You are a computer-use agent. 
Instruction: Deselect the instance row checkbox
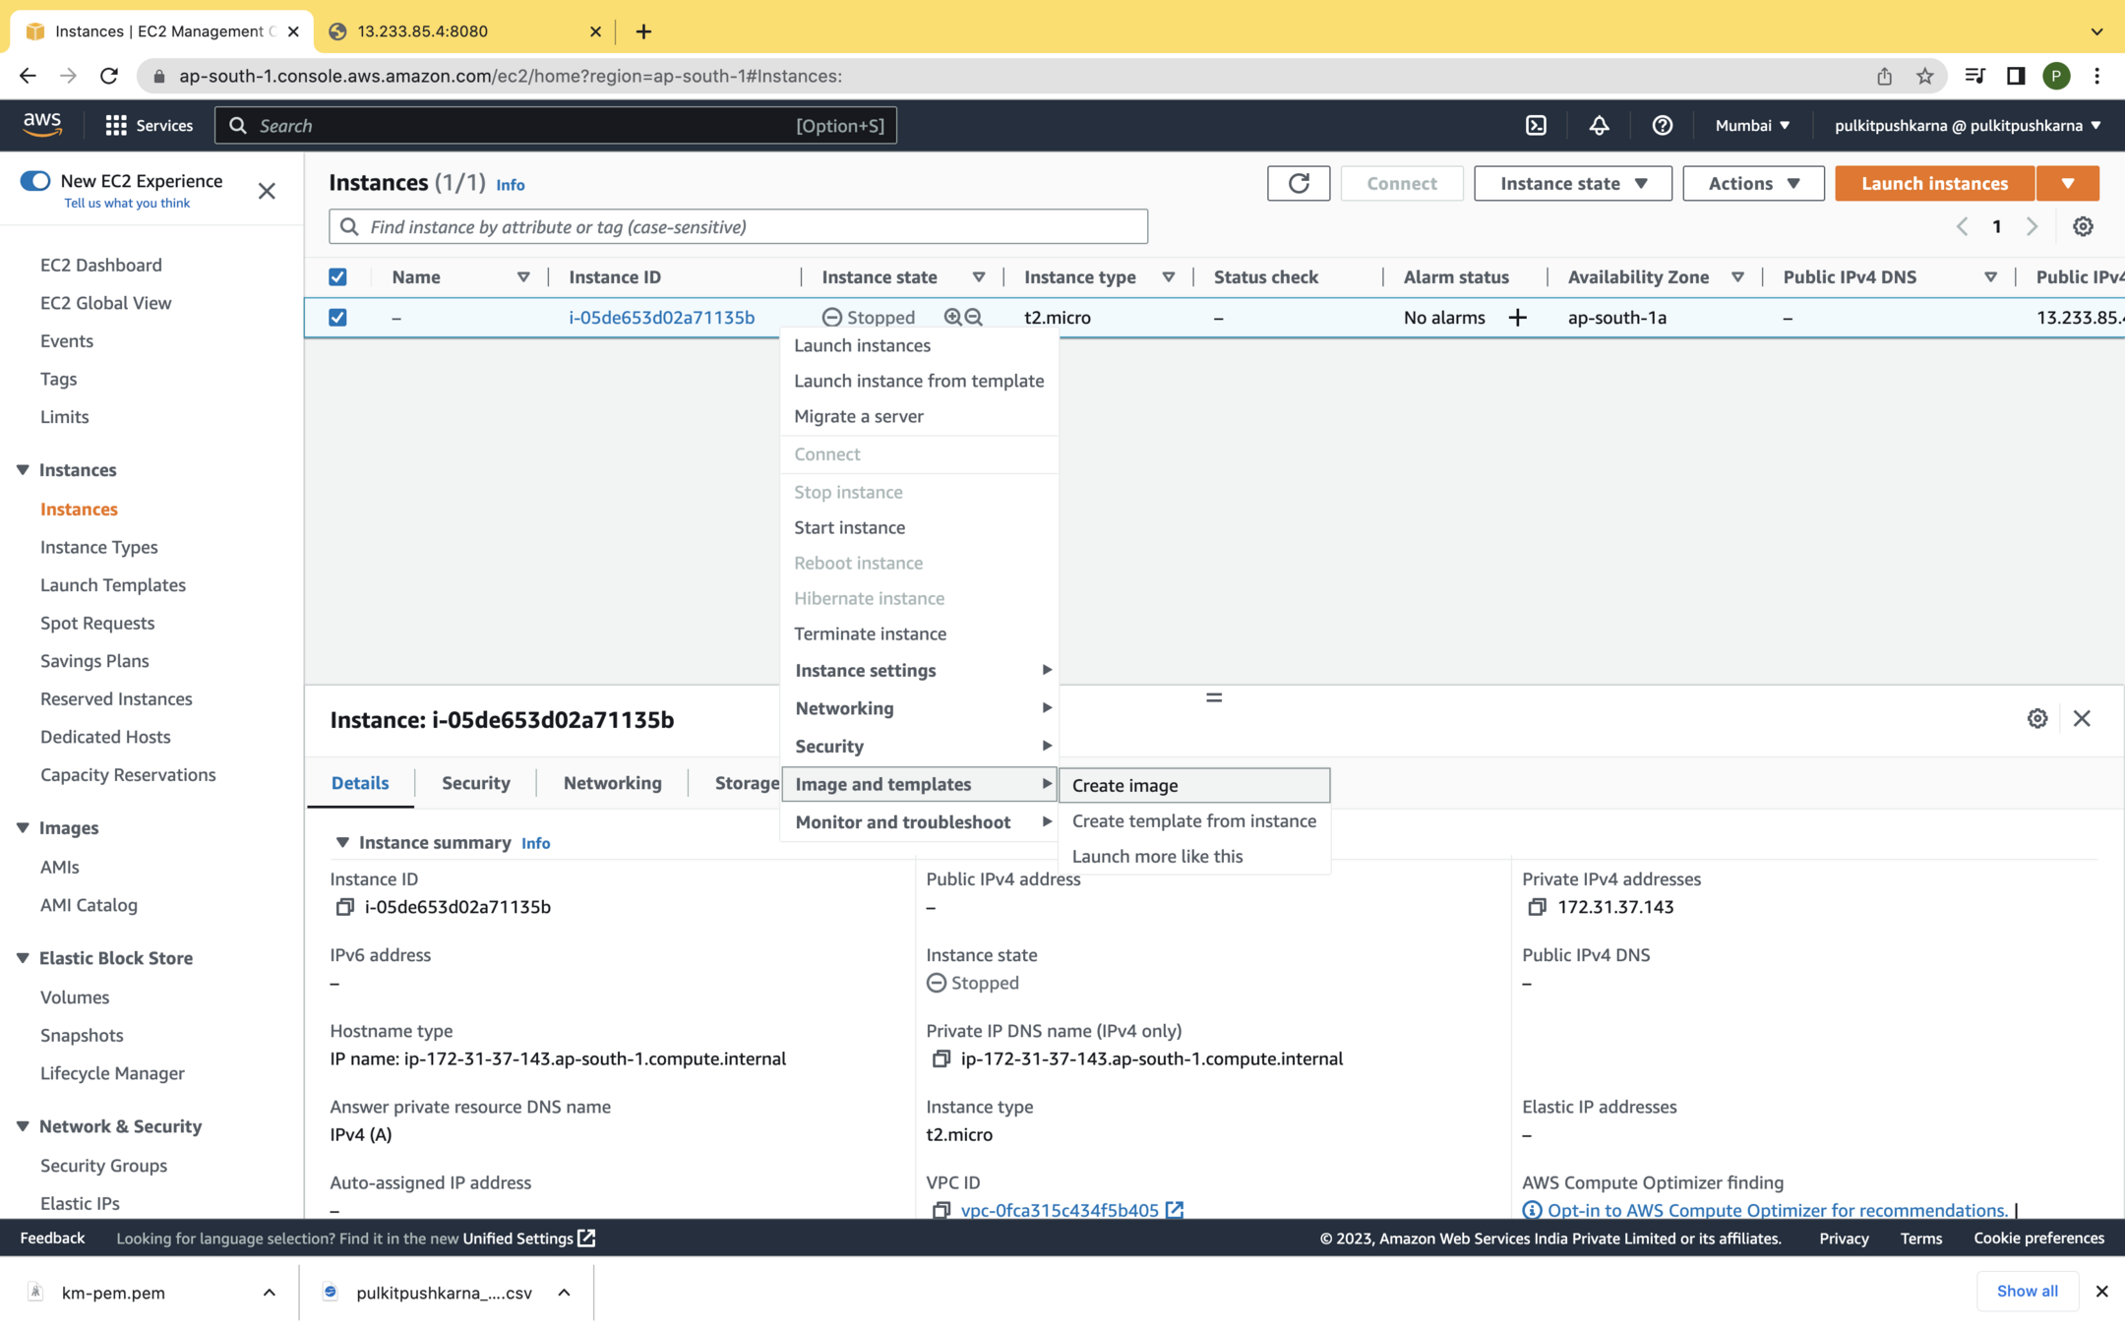[337, 317]
